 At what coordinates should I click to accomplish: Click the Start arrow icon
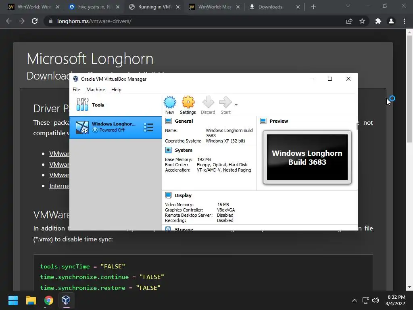[x=225, y=102]
